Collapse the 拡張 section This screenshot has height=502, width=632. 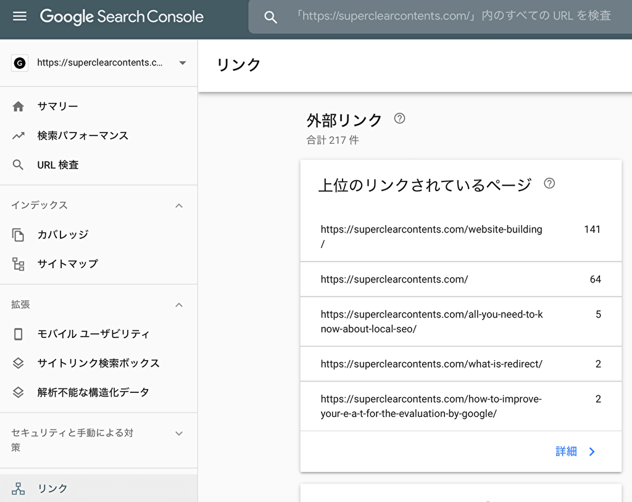click(179, 305)
